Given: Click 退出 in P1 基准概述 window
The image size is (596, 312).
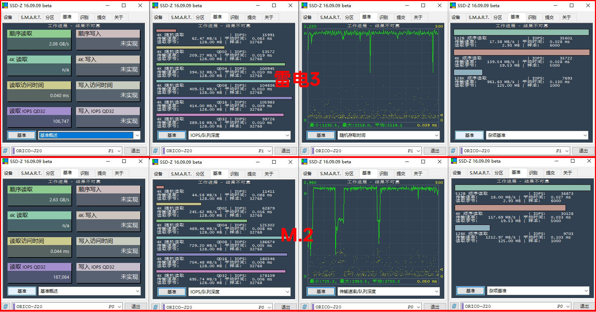Looking at the screenshot, I should pyautogui.click(x=136, y=151).
